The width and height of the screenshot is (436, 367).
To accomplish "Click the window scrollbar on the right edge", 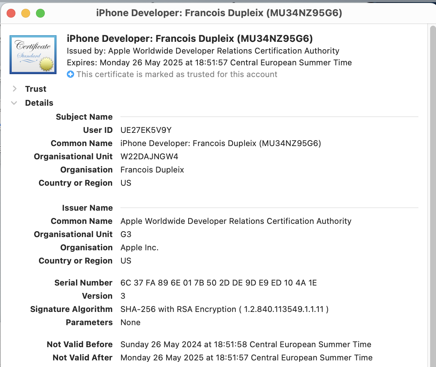I will pos(432,183).
